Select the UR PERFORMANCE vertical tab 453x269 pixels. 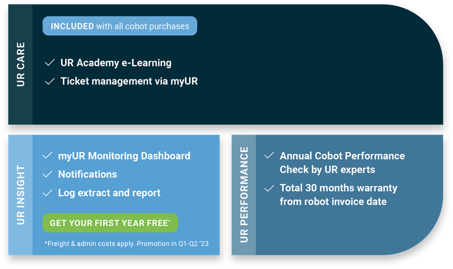[x=244, y=195]
